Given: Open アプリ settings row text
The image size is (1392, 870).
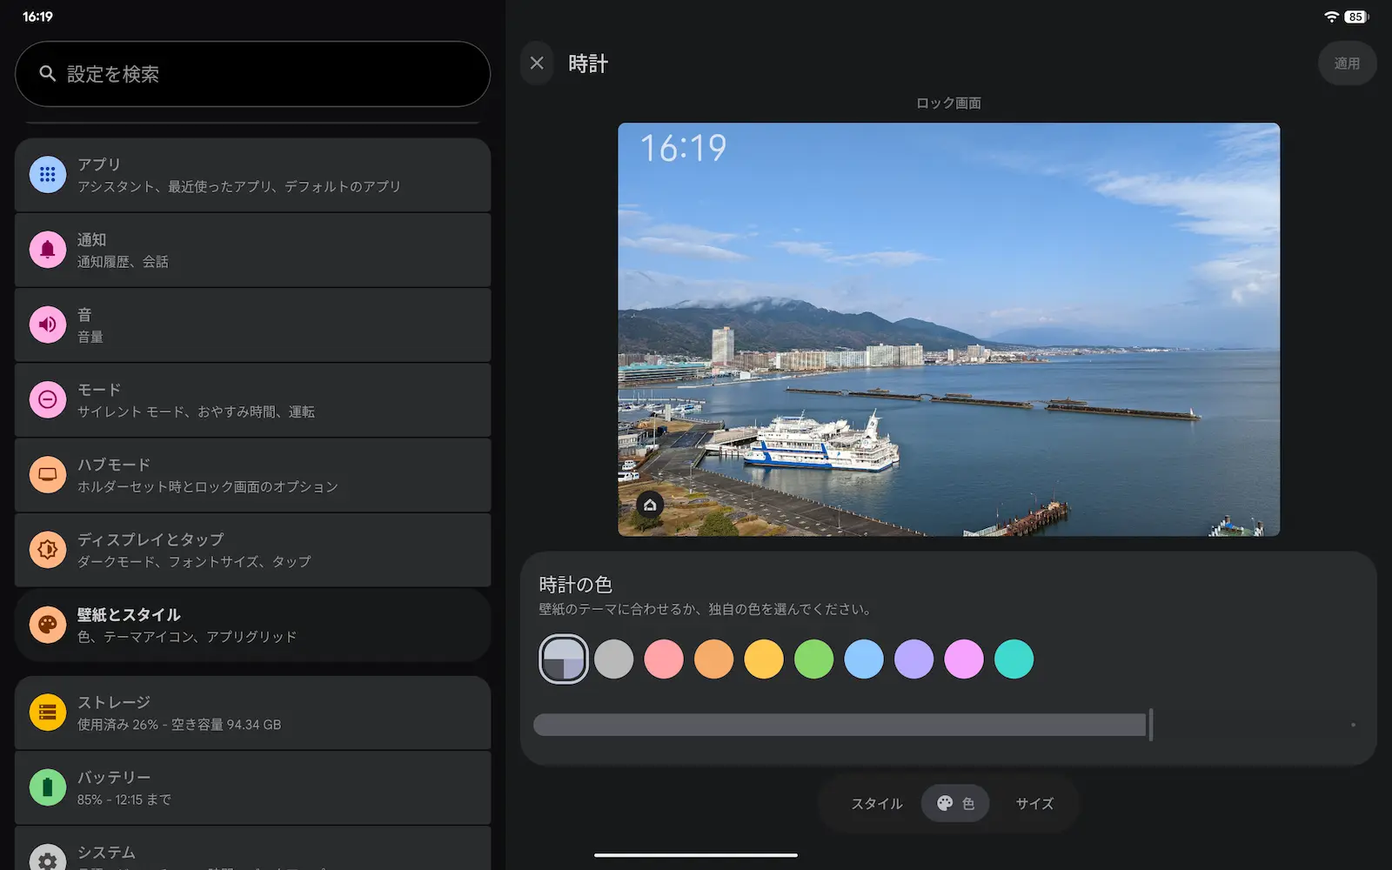Looking at the screenshot, I should coord(99,164).
